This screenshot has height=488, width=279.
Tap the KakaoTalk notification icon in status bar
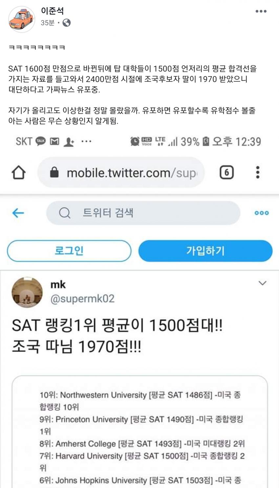click(x=41, y=141)
